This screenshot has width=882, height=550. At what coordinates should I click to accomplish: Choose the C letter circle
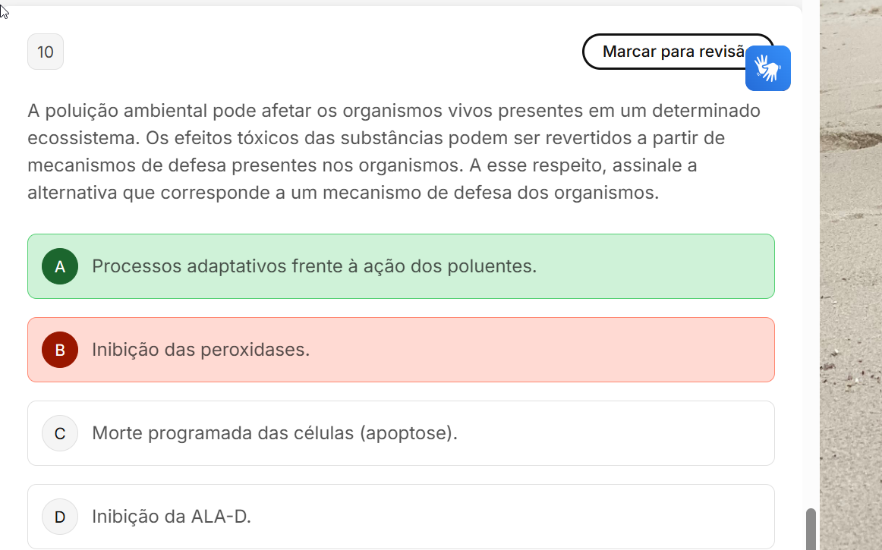[60, 433]
